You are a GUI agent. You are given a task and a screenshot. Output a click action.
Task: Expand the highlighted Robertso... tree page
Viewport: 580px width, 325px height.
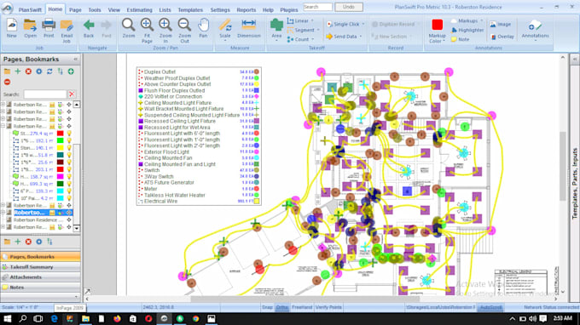click(3, 213)
